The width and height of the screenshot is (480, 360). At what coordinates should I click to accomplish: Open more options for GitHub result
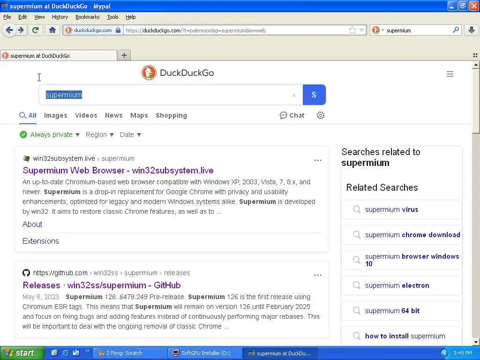pos(317,275)
